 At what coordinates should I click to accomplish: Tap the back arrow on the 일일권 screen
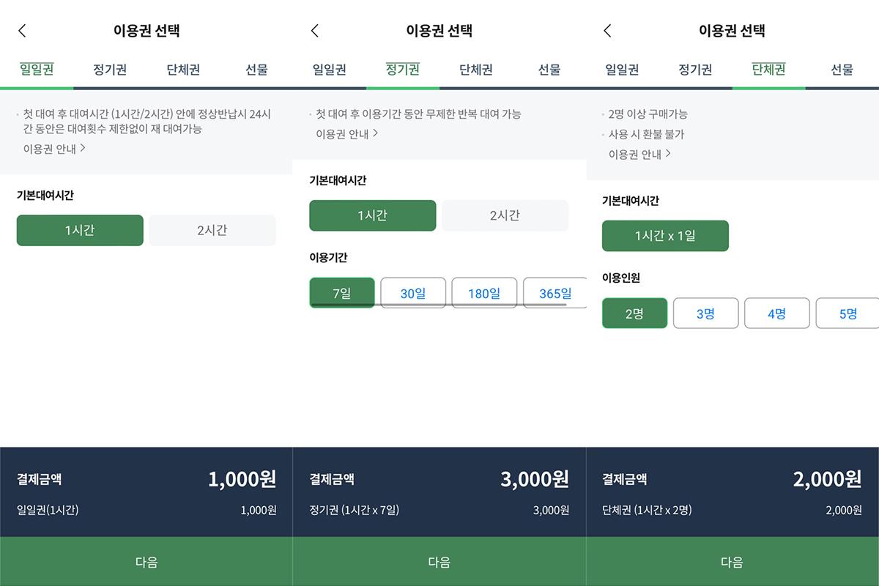(21, 30)
